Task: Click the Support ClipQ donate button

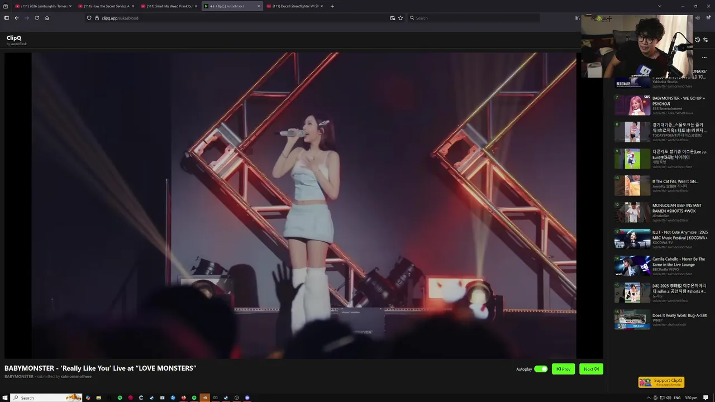Action: 661,382
